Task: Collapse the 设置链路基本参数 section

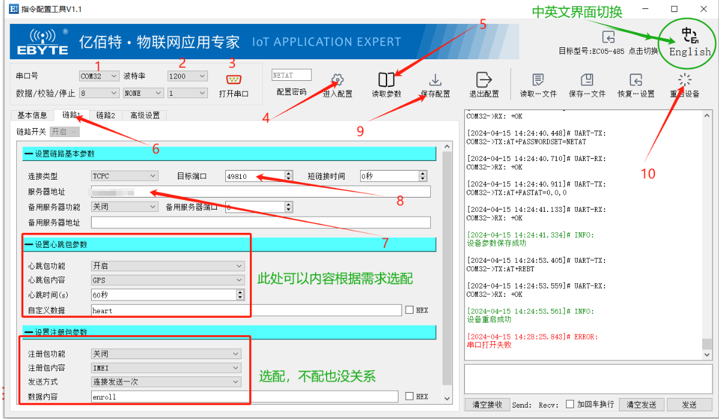Action: click(x=28, y=154)
